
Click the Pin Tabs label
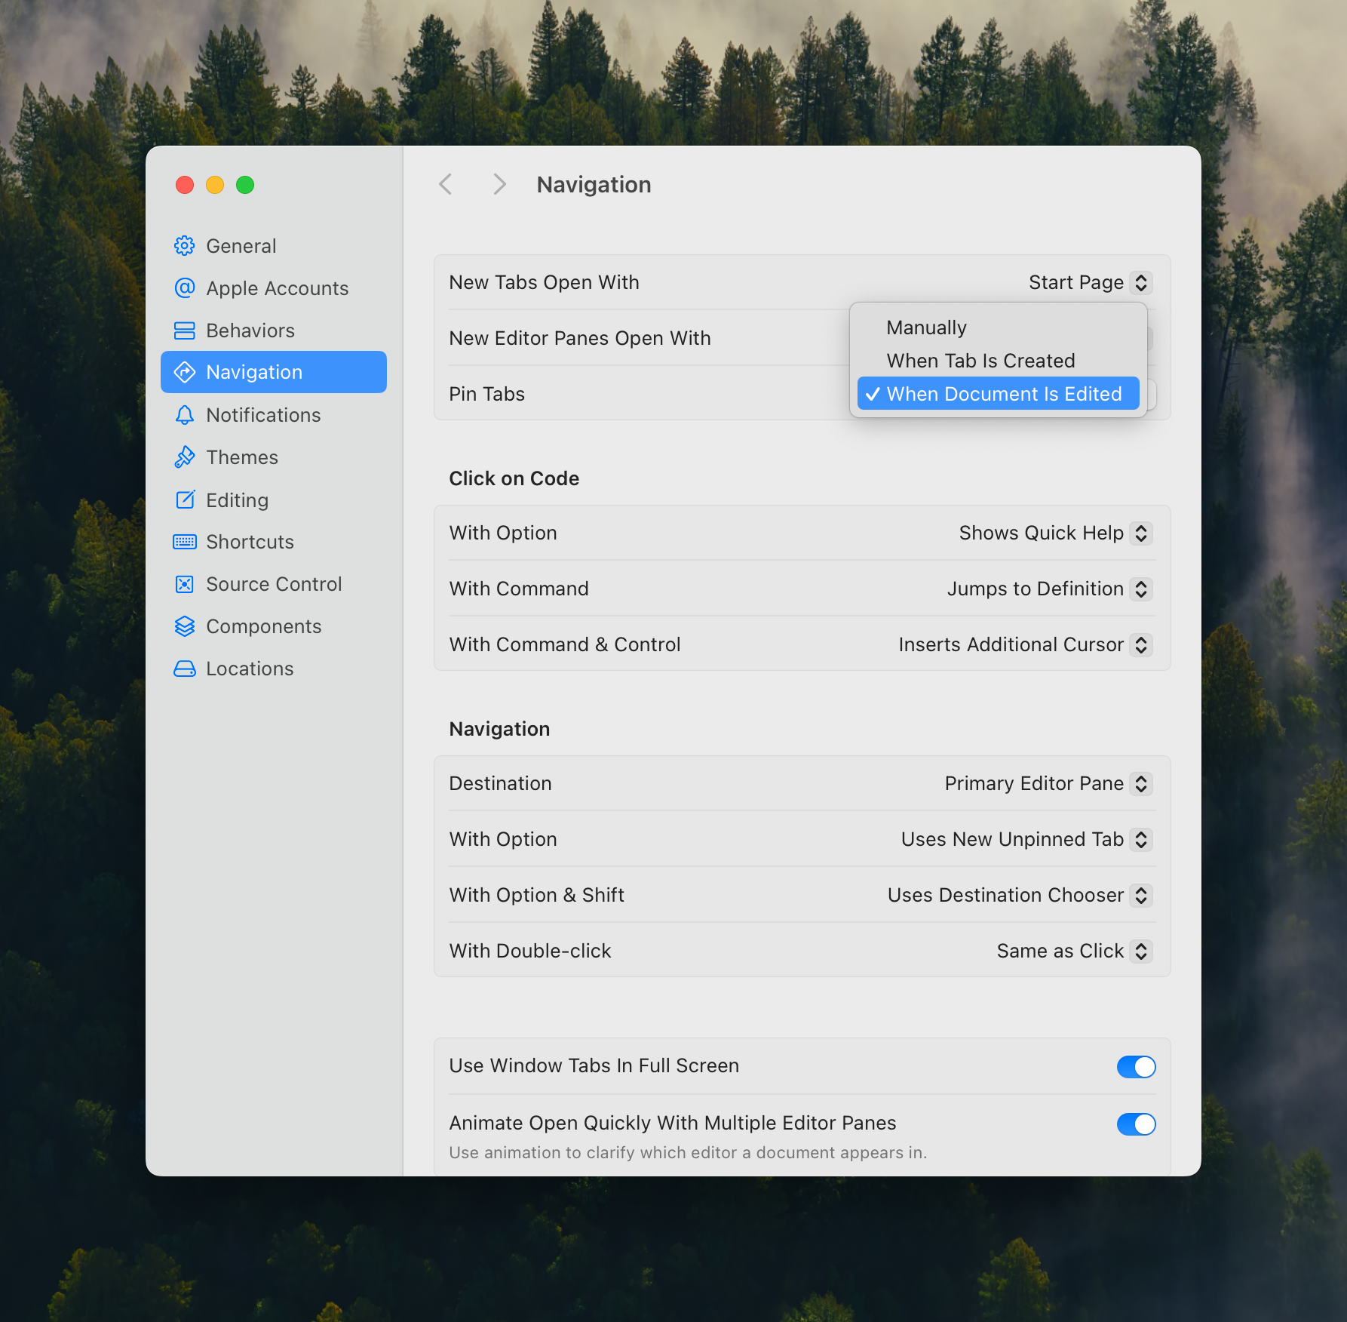pyautogui.click(x=487, y=394)
